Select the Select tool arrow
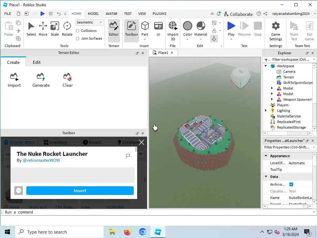Screen dimensions: 317x238 (31, 29)
